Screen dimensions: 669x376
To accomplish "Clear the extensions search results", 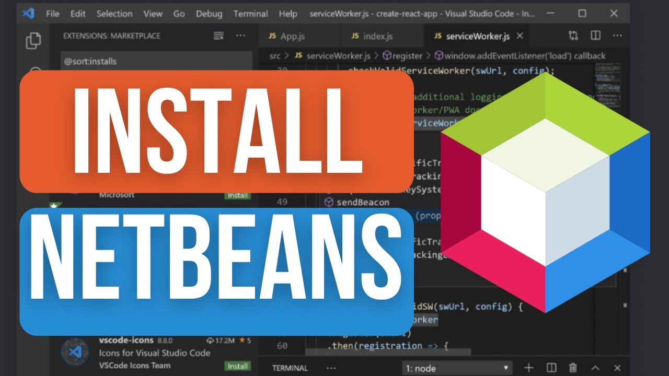I will (x=218, y=36).
